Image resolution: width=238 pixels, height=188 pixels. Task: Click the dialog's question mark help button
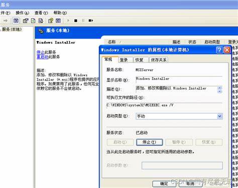tap(219, 50)
